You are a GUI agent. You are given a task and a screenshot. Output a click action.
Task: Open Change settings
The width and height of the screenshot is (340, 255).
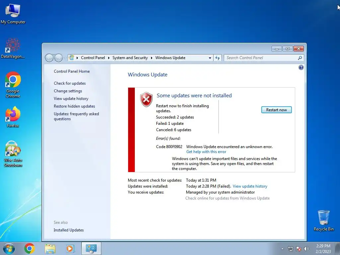[68, 91]
